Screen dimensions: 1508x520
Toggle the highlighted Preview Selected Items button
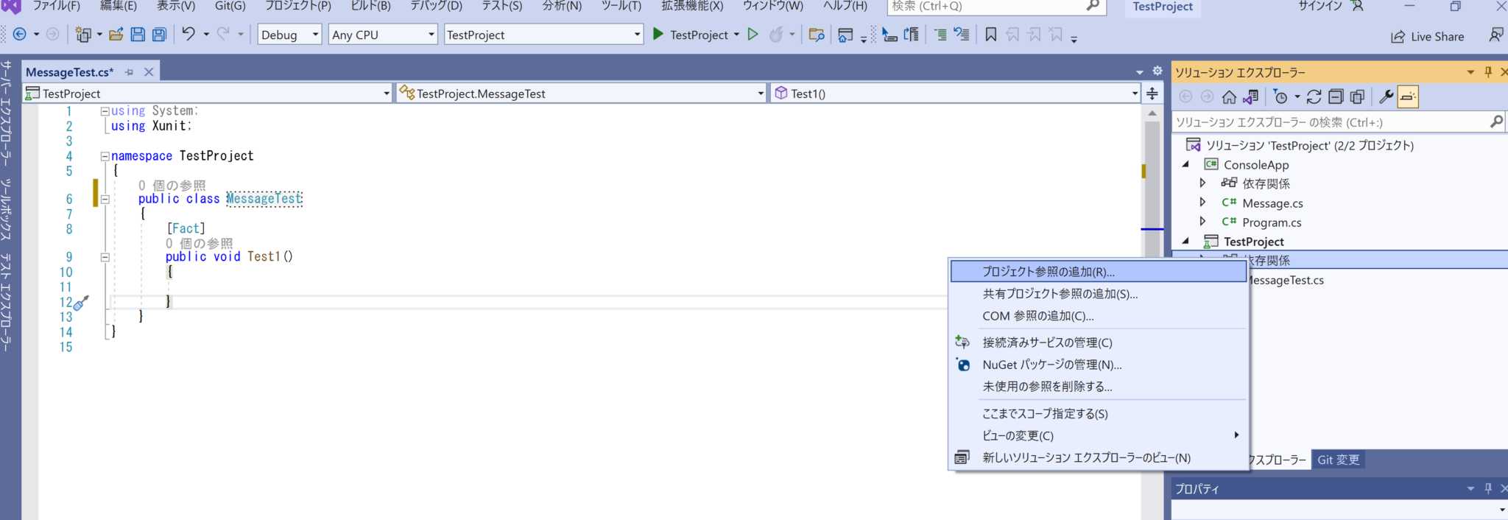(x=1408, y=97)
